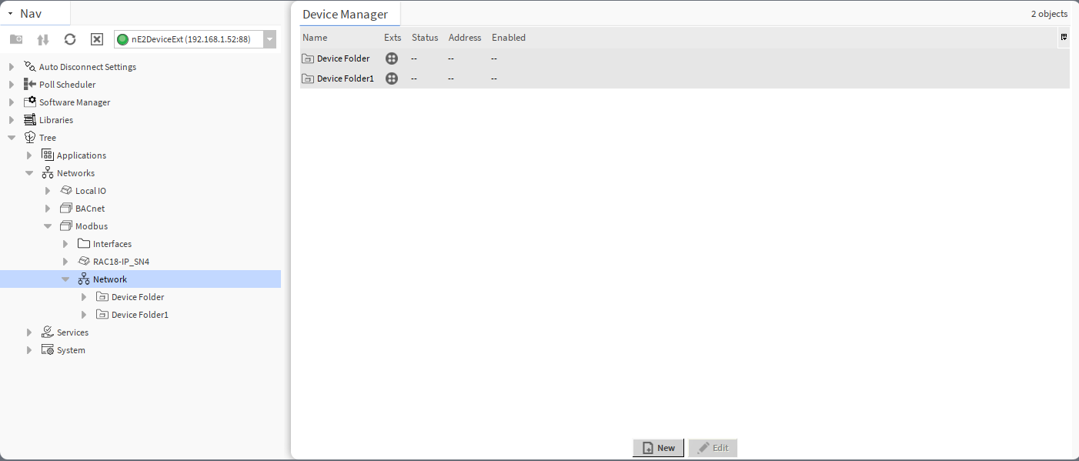1079x461 pixels.
Task: Open the Nav panel dropdown menu
Action: pyautogui.click(x=9, y=13)
